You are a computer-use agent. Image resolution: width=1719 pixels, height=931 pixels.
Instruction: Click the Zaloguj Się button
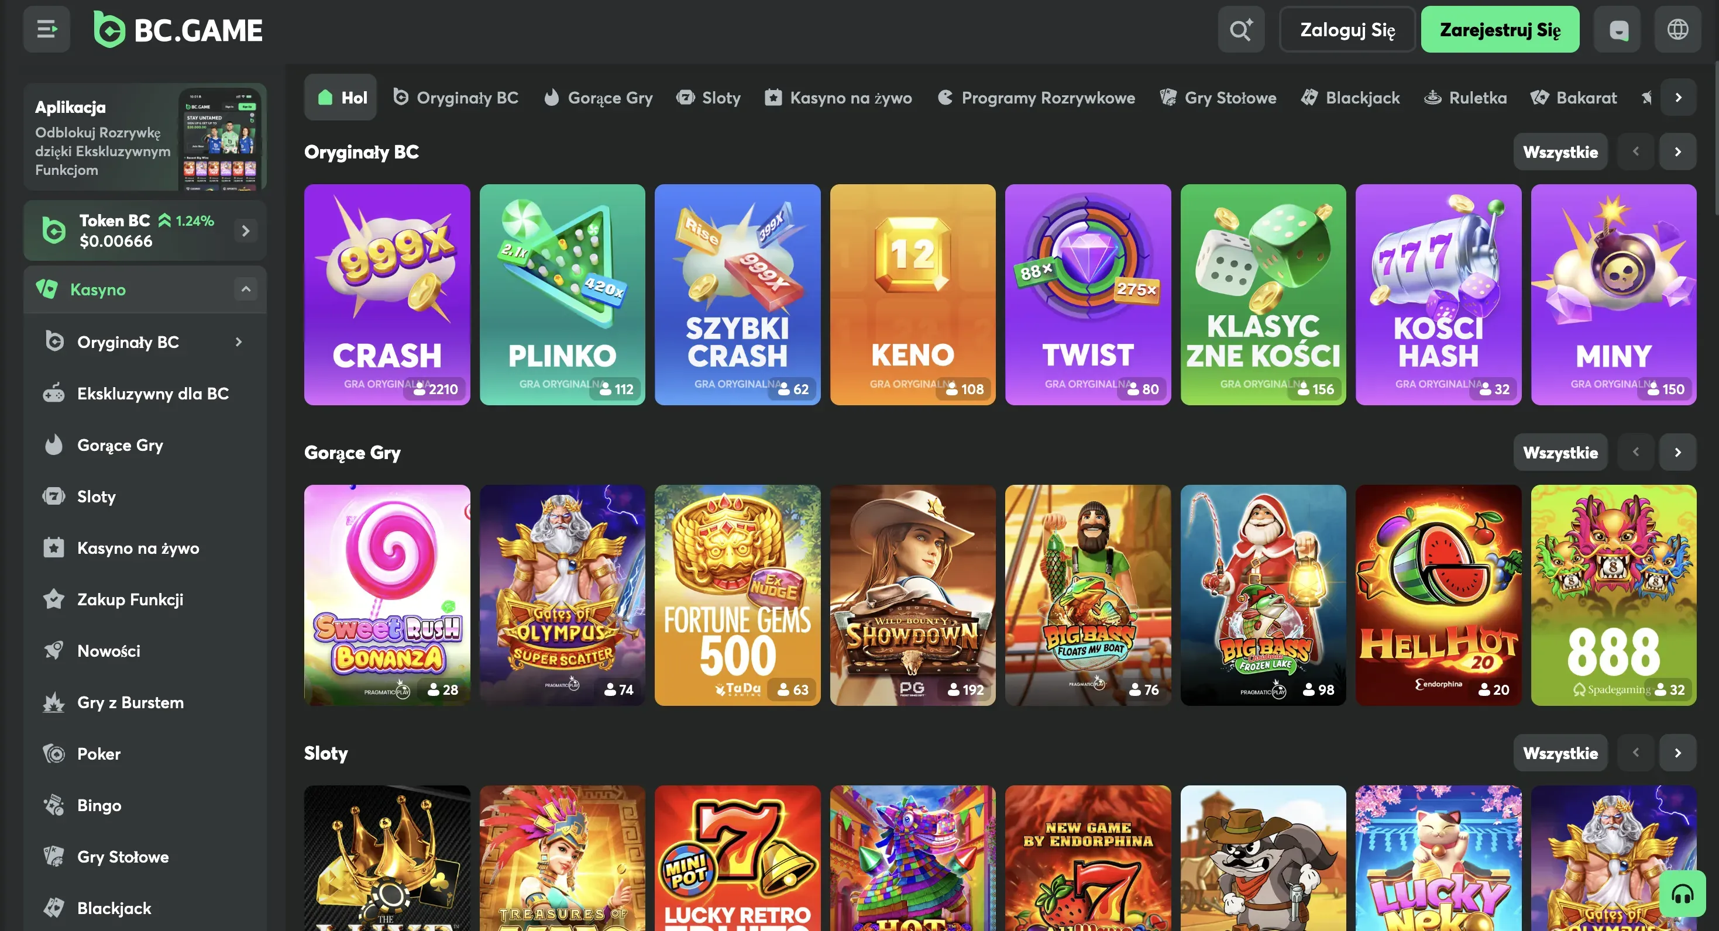point(1347,29)
